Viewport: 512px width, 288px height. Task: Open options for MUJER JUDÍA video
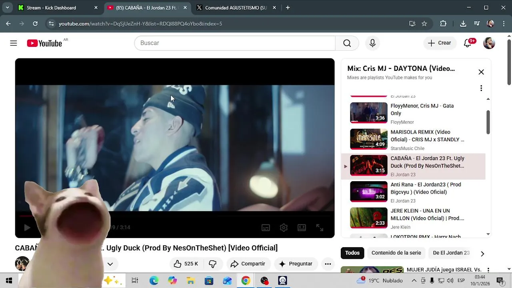click(488, 270)
